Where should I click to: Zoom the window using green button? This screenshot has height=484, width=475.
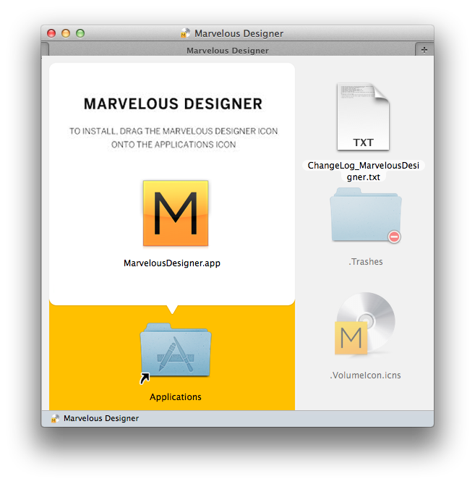80,33
